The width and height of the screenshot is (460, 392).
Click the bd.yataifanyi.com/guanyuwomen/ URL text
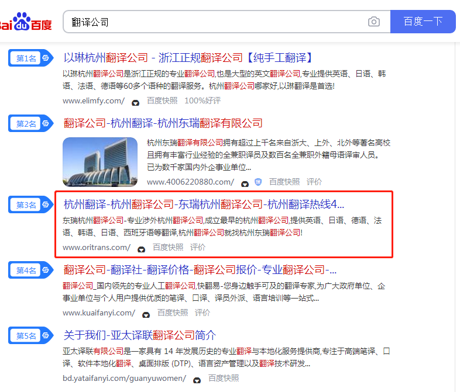tap(125, 378)
